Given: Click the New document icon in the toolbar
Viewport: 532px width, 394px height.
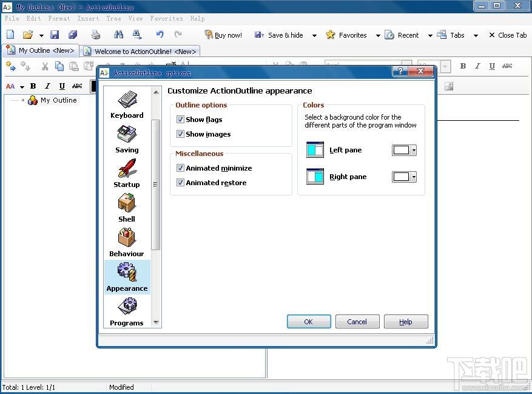Looking at the screenshot, I should coord(10,35).
